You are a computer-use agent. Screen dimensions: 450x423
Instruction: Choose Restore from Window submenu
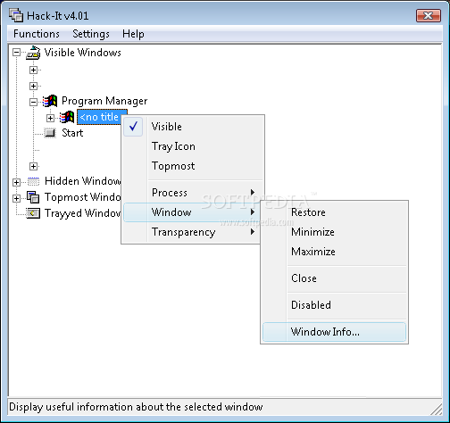pos(334,212)
